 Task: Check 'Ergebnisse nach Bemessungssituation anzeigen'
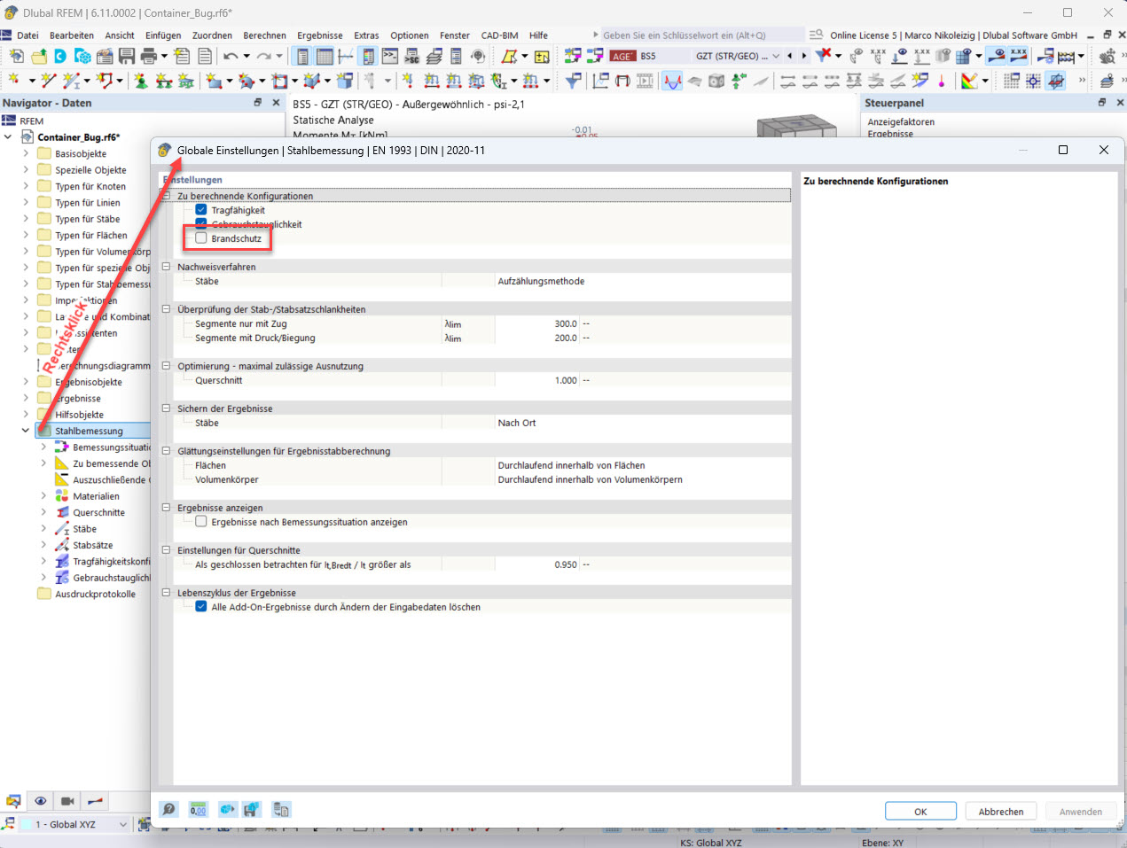[200, 520]
